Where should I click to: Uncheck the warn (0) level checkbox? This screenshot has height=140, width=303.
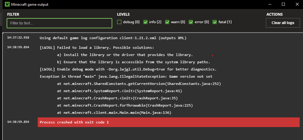click(167, 22)
